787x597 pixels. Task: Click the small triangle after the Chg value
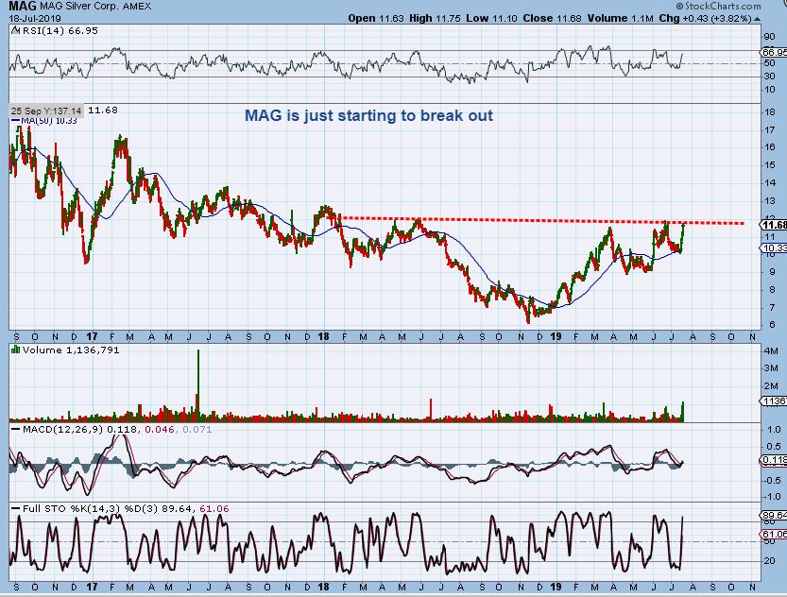click(x=757, y=19)
